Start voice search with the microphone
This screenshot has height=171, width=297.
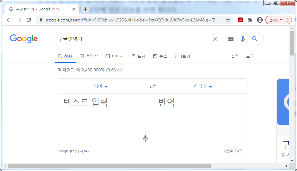pyautogui.click(x=243, y=39)
